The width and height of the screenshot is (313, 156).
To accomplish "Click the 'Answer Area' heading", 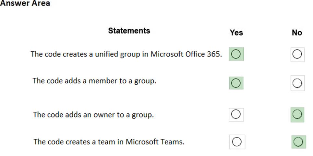I will click(x=25, y=4).
